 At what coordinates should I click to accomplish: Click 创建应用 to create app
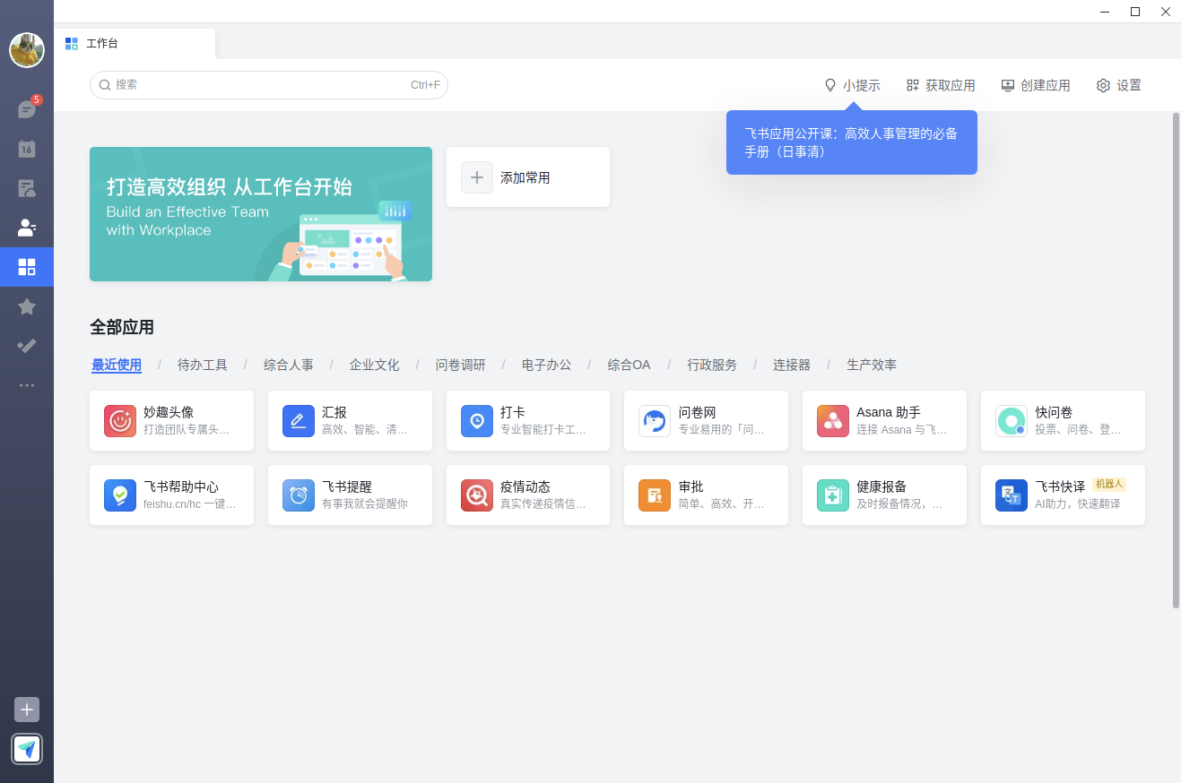[x=1036, y=85]
